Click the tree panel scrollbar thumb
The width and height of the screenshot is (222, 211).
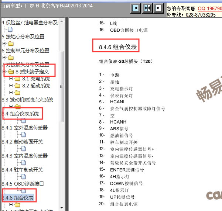coord(62,86)
